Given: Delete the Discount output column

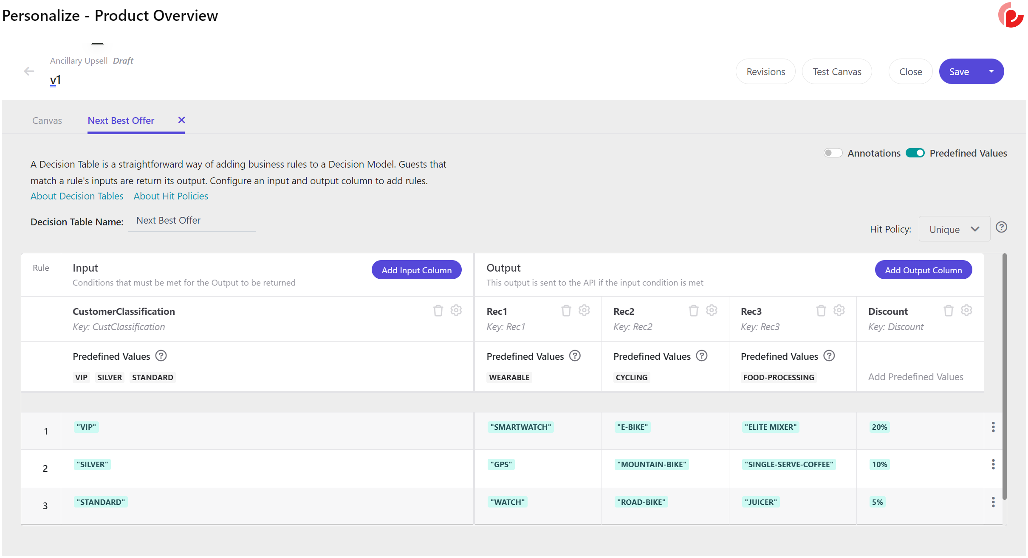Looking at the screenshot, I should pos(948,311).
